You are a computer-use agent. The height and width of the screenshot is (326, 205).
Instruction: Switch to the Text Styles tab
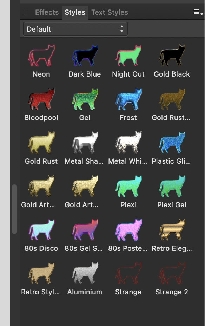coord(110,12)
